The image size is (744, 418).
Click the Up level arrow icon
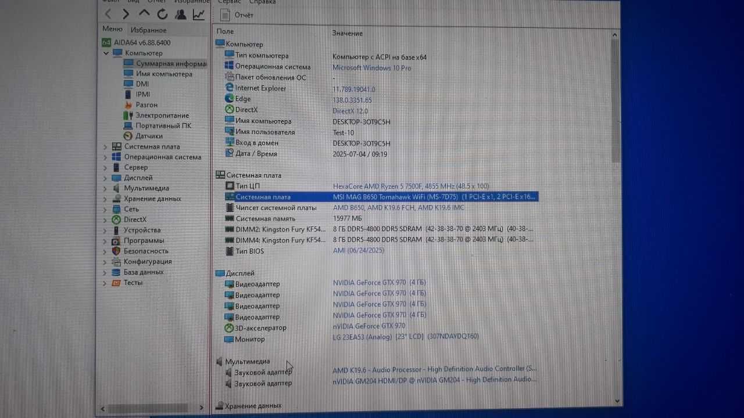pyautogui.click(x=144, y=13)
